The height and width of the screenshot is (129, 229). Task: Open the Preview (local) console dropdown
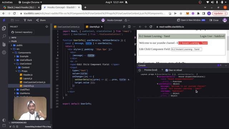tap(151, 70)
